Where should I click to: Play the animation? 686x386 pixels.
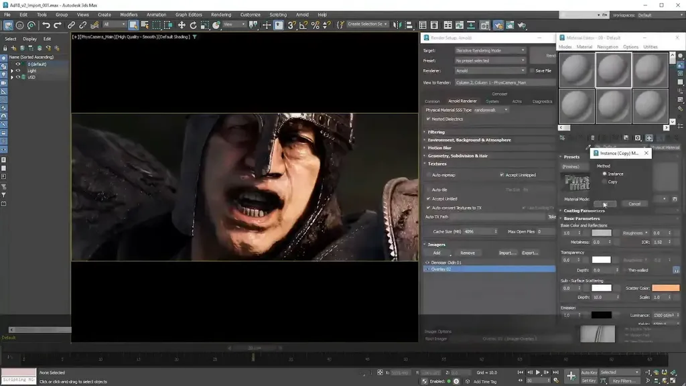pos(538,373)
